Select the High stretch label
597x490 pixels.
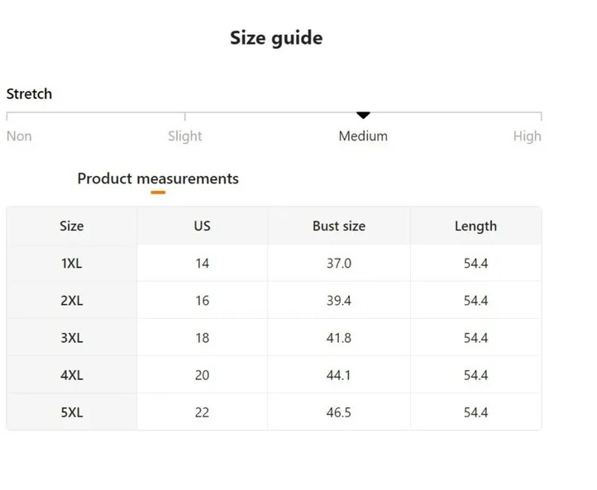tap(527, 136)
